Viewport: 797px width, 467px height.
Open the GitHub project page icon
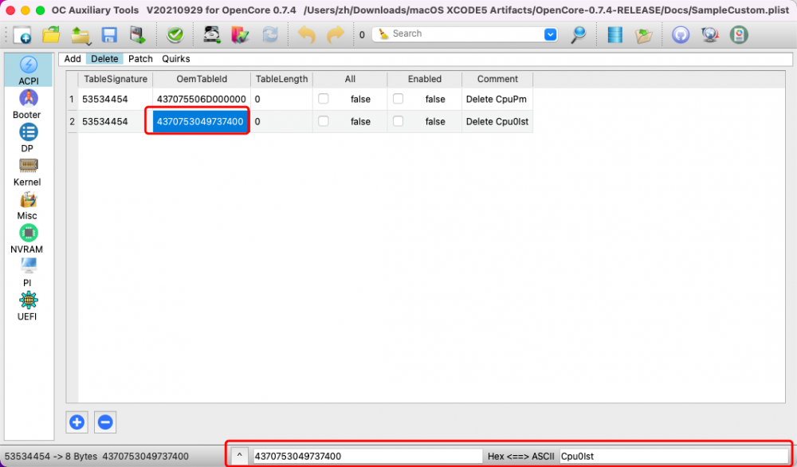681,34
